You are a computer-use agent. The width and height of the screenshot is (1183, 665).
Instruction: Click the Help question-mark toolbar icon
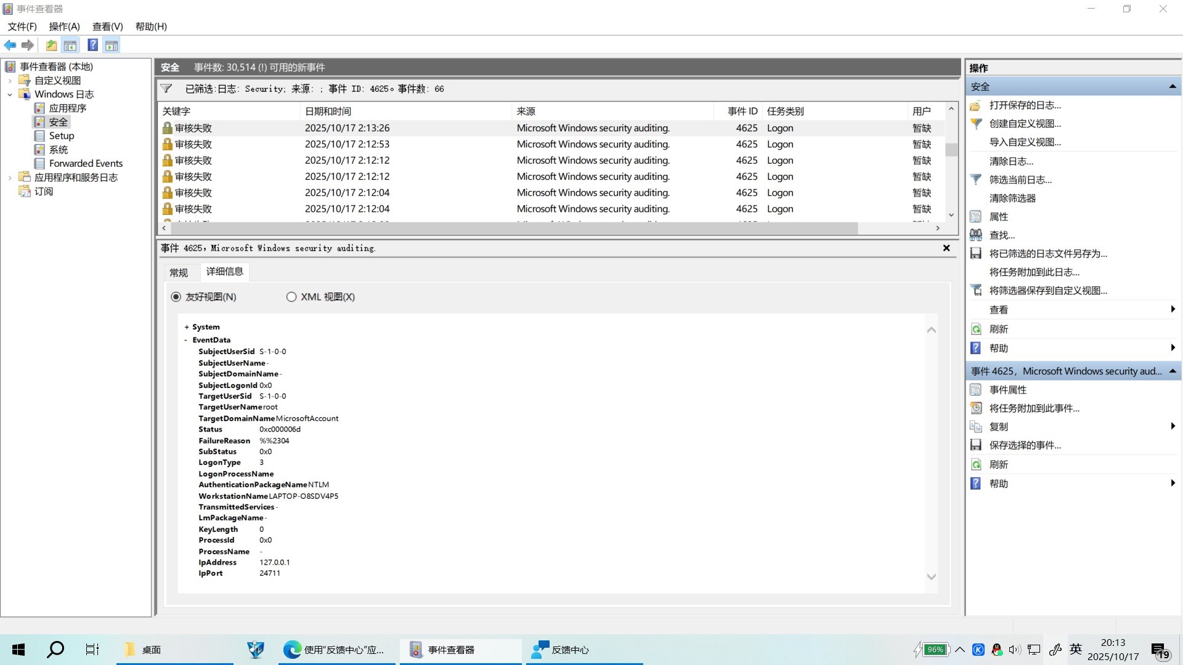pos(92,45)
